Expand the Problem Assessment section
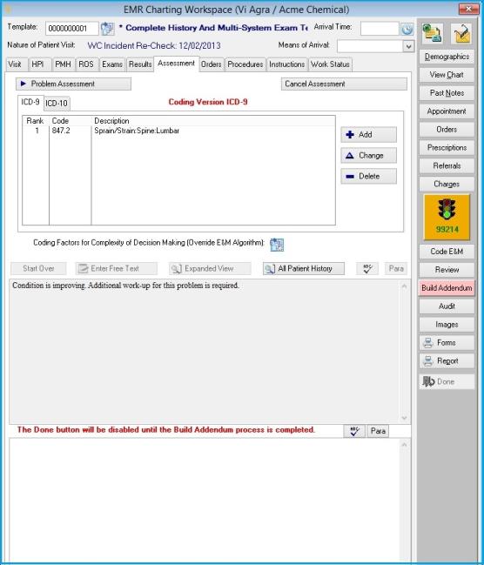The width and height of the screenshot is (484, 565). pyautogui.click(x=73, y=84)
